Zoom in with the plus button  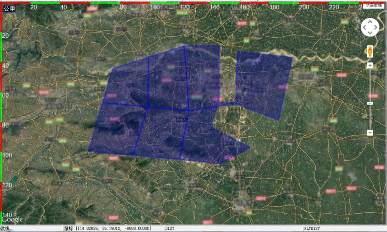pyautogui.click(x=370, y=66)
